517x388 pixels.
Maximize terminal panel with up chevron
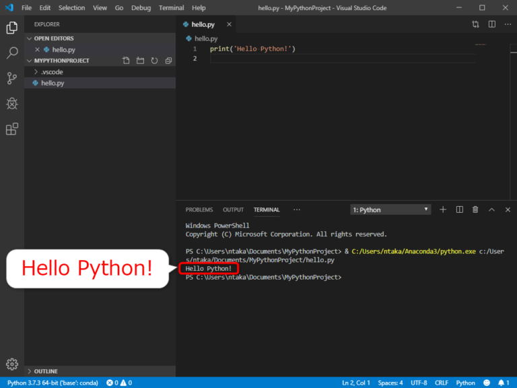click(491, 209)
